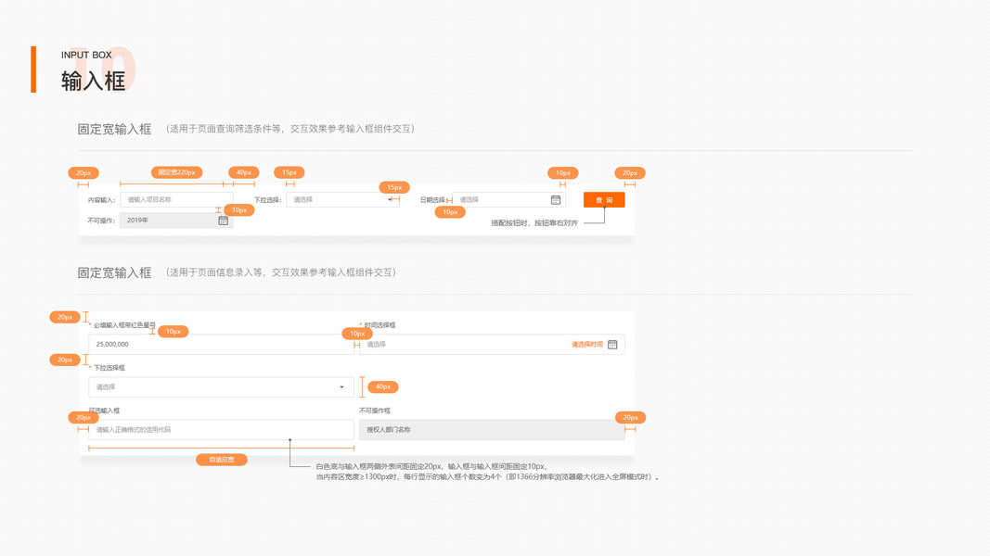Focus the 日期选择 请选择 date input
990x556 pixels.
pyautogui.click(x=508, y=200)
